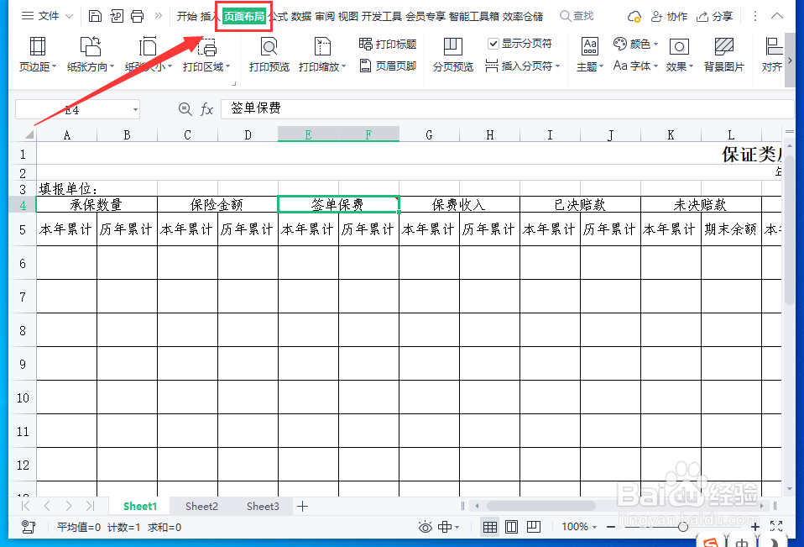Switch to normal view icon
Image resolution: width=804 pixels, height=547 pixels.
(x=490, y=527)
